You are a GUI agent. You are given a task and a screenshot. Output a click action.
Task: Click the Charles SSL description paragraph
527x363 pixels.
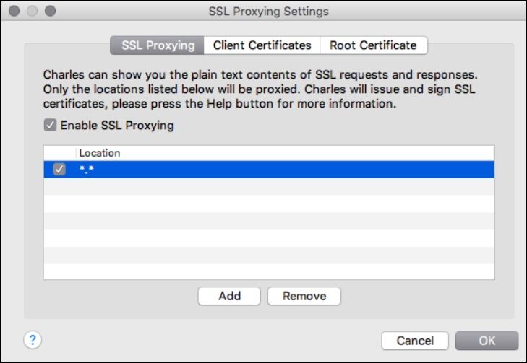pyautogui.click(x=260, y=89)
